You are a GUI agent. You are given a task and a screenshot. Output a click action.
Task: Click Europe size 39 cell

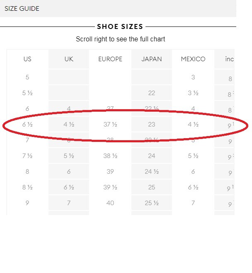click(x=110, y=172)
